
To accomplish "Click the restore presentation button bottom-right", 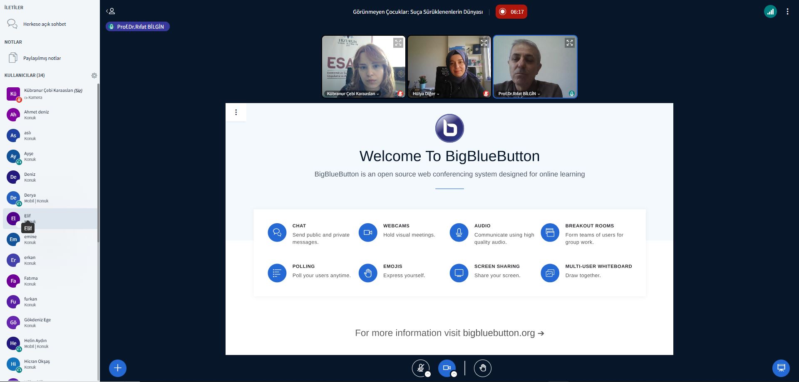I will (781, 368).
